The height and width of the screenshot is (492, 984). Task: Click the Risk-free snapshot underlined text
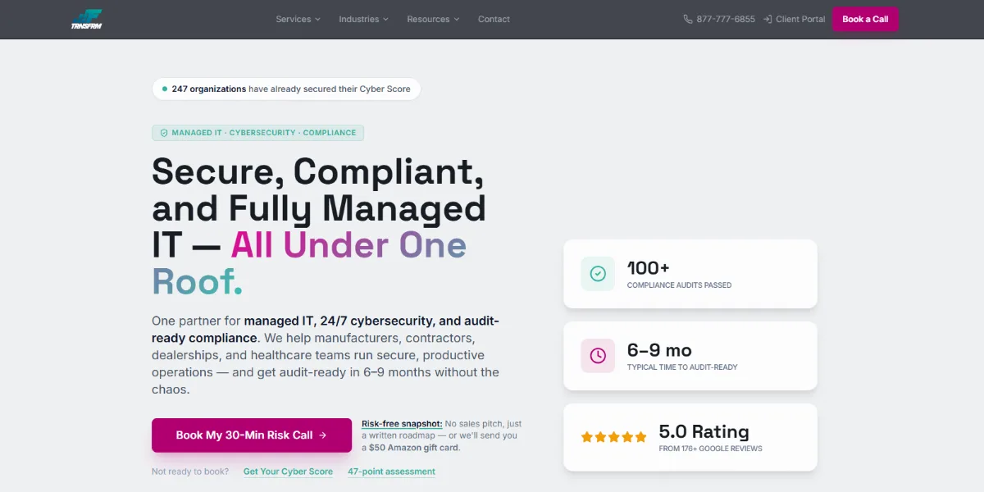[x=402, y=424]
